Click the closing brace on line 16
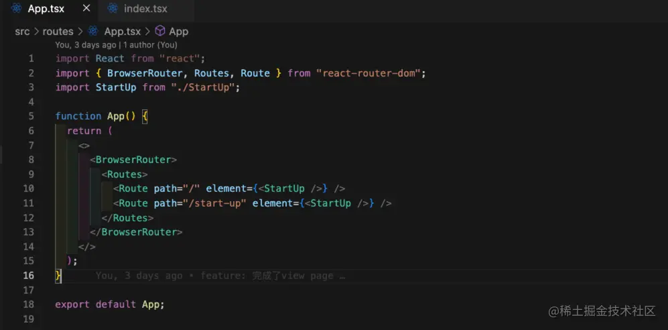This screenshot has width=668, height=330. click(58, 276)
